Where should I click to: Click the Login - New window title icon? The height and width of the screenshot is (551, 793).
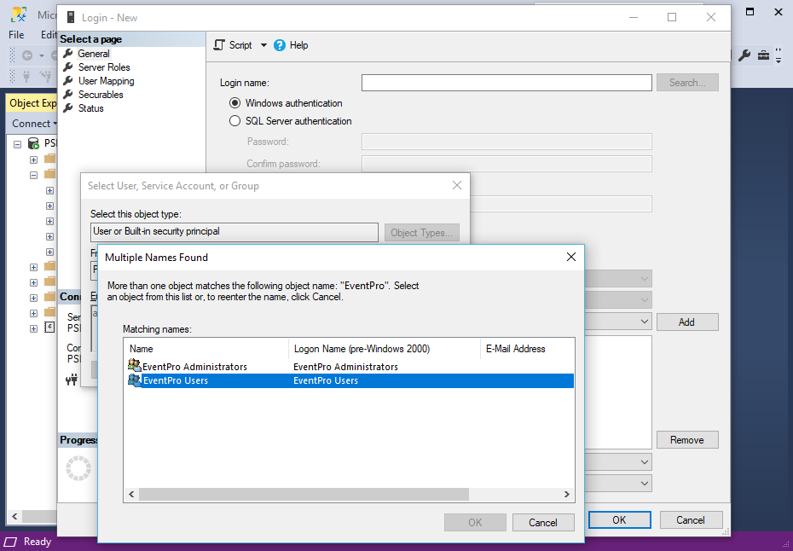click(x=70, y=18)
